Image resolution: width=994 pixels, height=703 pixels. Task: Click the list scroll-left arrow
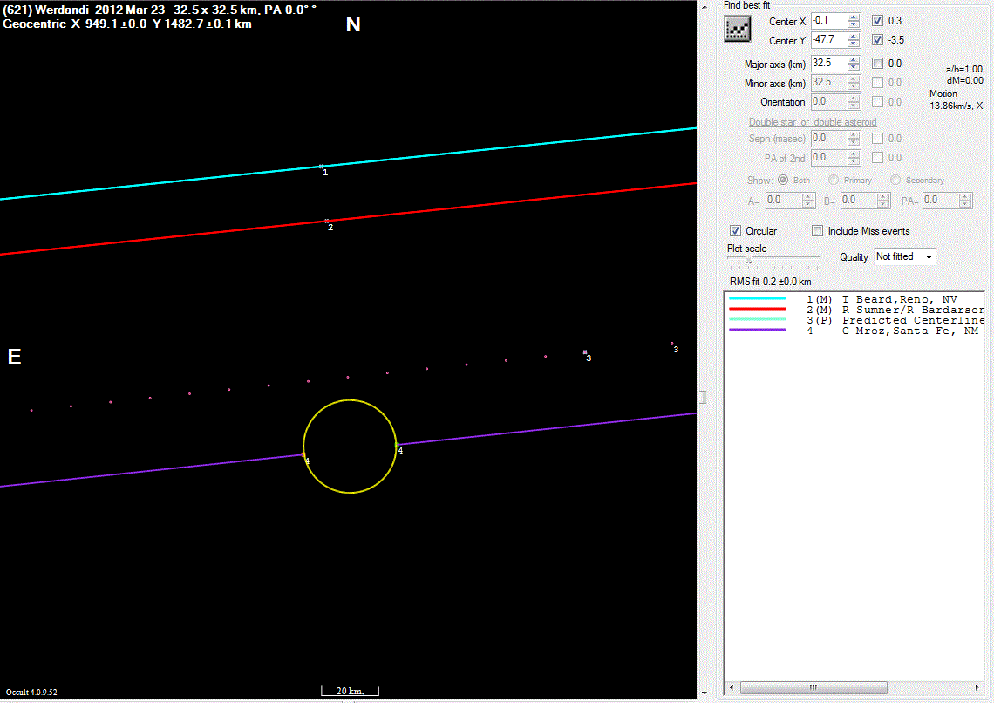[732, 687]
